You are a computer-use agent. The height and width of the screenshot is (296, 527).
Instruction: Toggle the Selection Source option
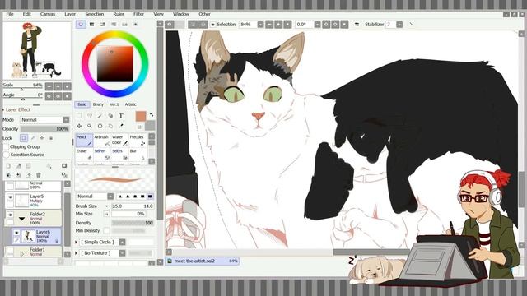[x=7, y=155]
